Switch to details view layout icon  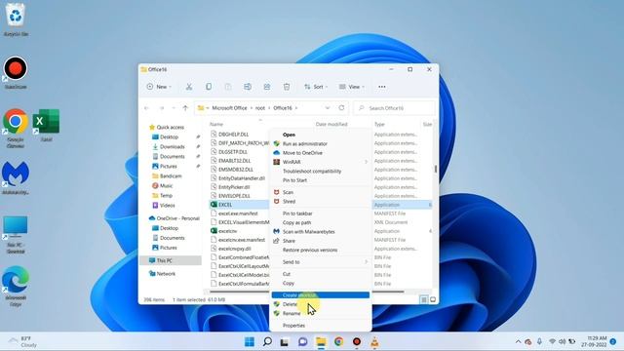(424, 299)
